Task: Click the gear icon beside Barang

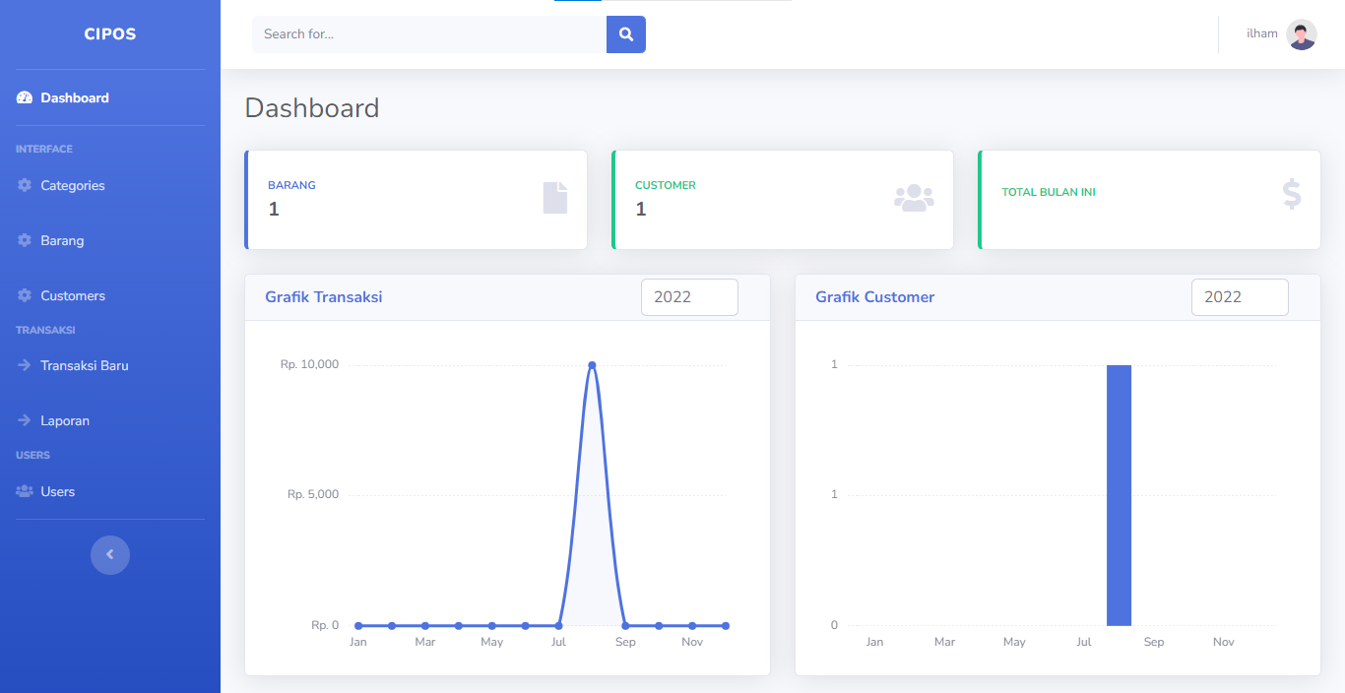Action: [25, 241]
